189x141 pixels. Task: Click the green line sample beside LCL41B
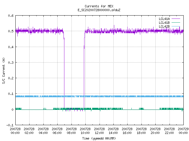176,22
